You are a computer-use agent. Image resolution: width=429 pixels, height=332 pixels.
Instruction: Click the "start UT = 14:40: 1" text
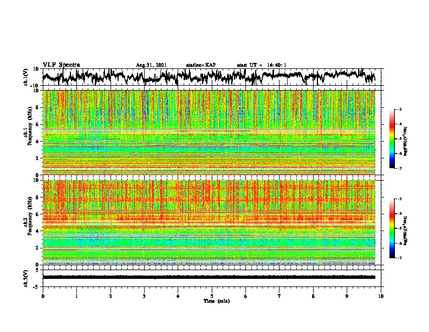[x=262, y=65]
